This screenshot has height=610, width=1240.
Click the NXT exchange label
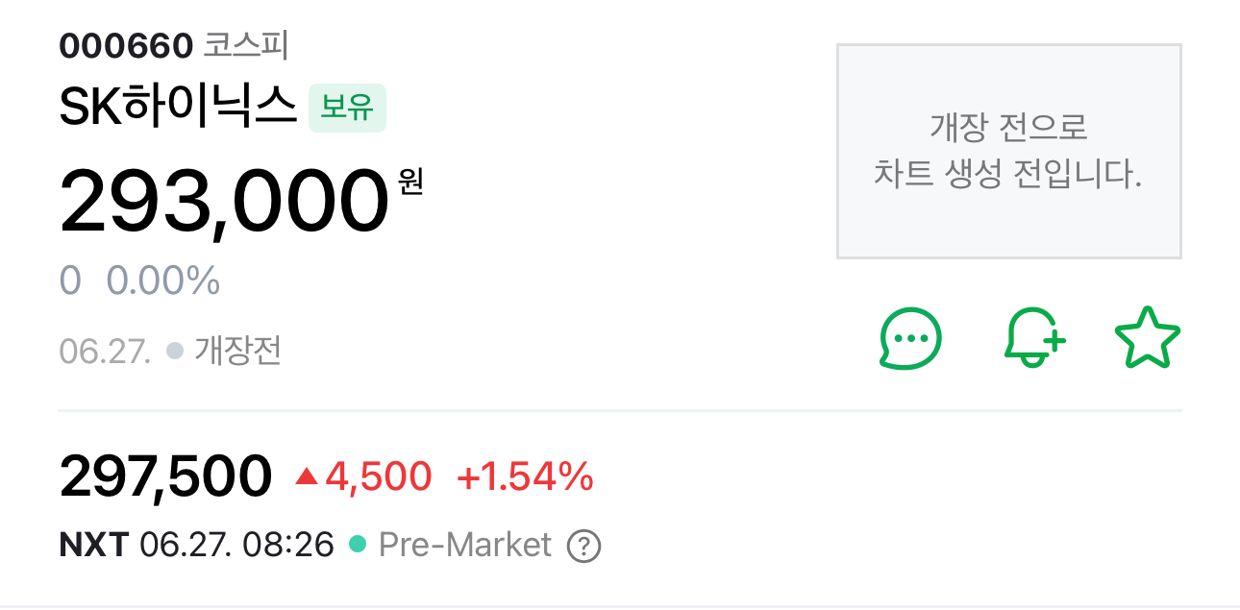pyautogui.click(x=93, y=545)
